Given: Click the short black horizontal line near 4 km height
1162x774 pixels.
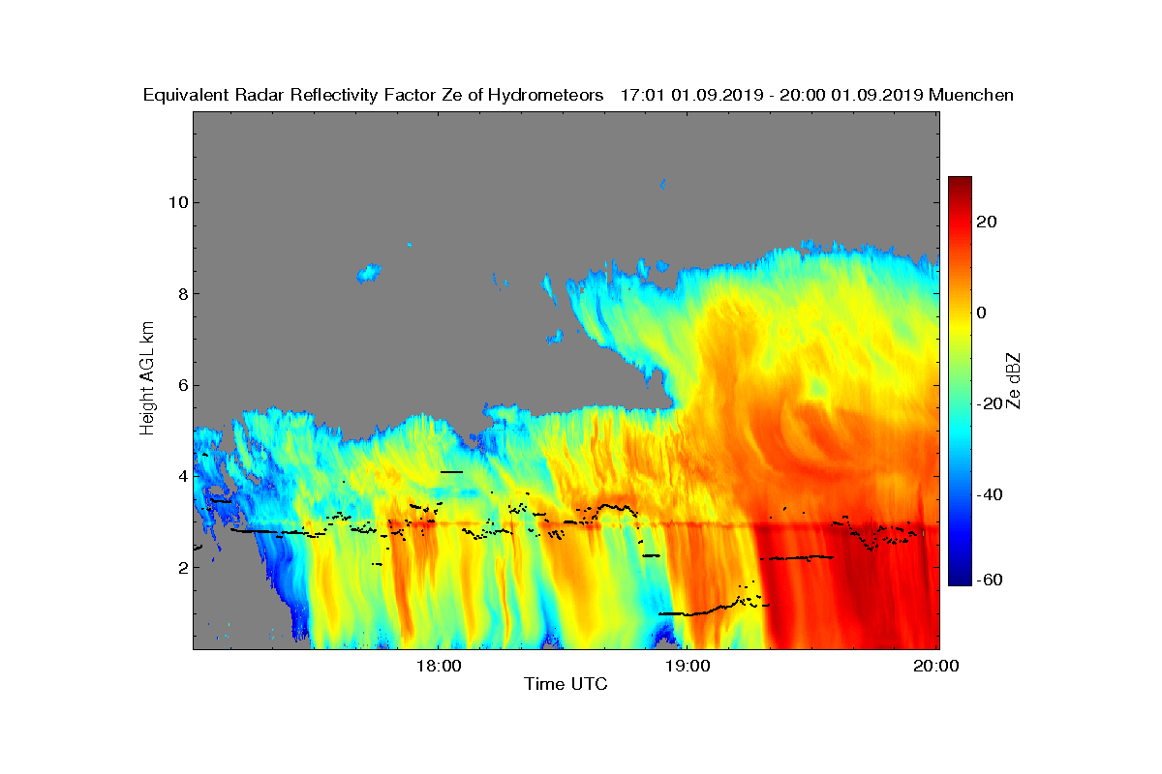Looking at the screenshot, I should click(452, 472).
